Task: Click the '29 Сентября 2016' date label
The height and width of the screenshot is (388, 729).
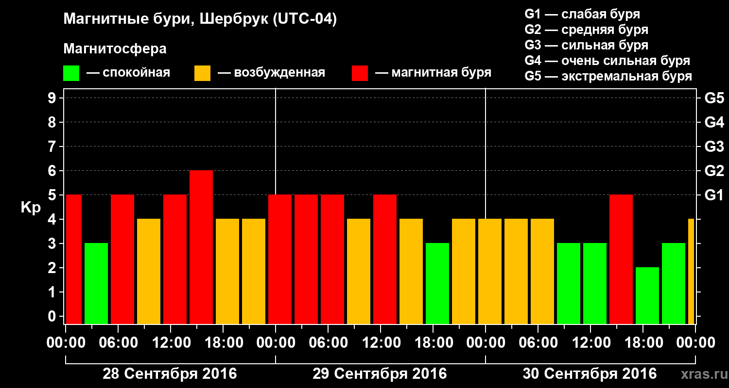Action: pos(380,374)
